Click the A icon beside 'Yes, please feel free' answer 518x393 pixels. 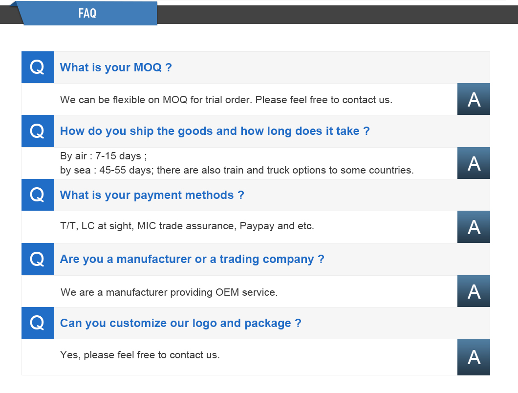pyautogui.click(x=474, y=357)
